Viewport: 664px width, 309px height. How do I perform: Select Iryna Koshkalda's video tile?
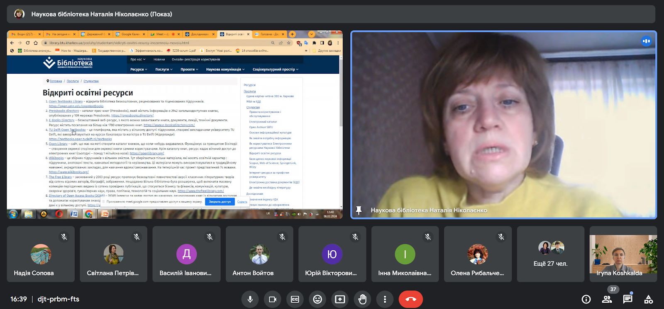pos(623,254)
